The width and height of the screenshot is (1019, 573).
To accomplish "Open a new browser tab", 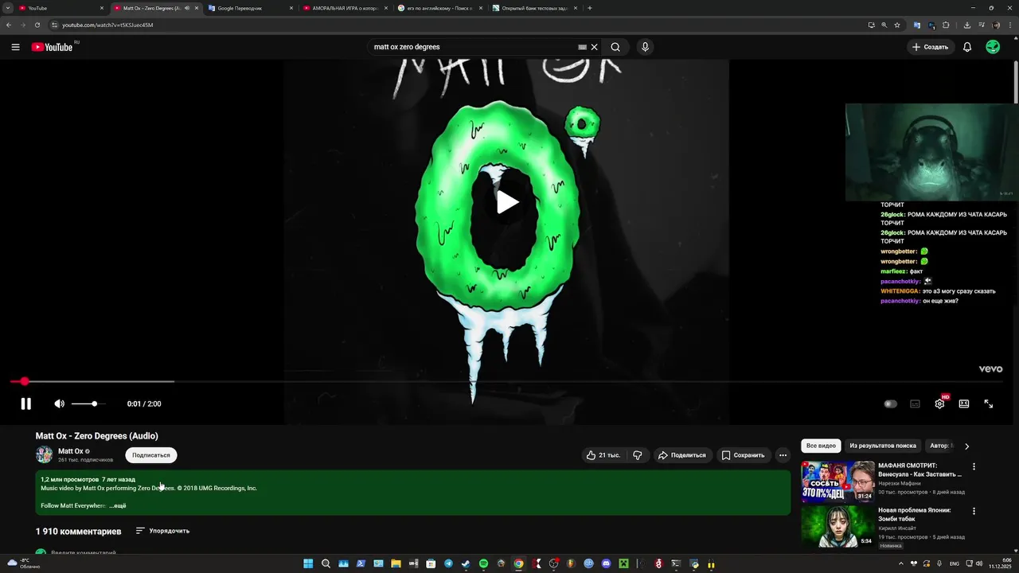I will point(590,8).
